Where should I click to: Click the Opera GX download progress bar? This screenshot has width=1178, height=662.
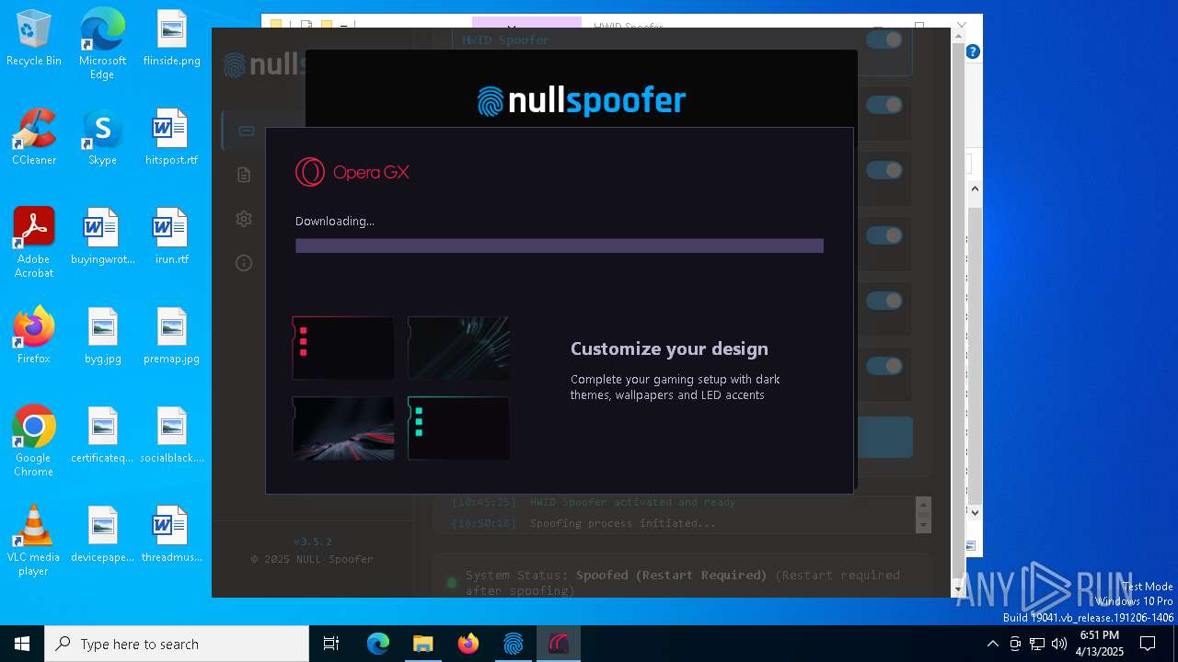tap(560, 245)
